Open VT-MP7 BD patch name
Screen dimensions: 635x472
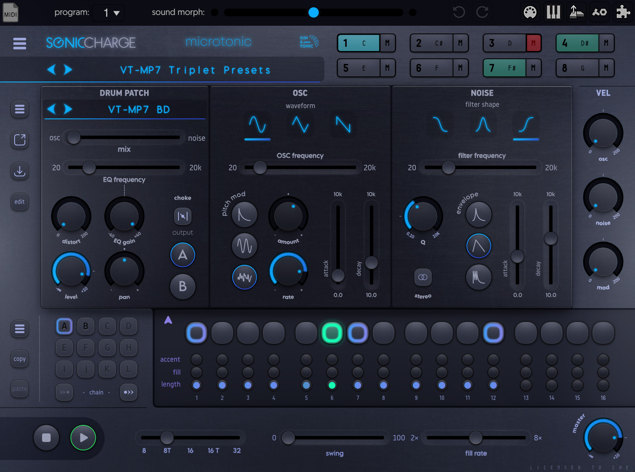[x=139, y=109]
